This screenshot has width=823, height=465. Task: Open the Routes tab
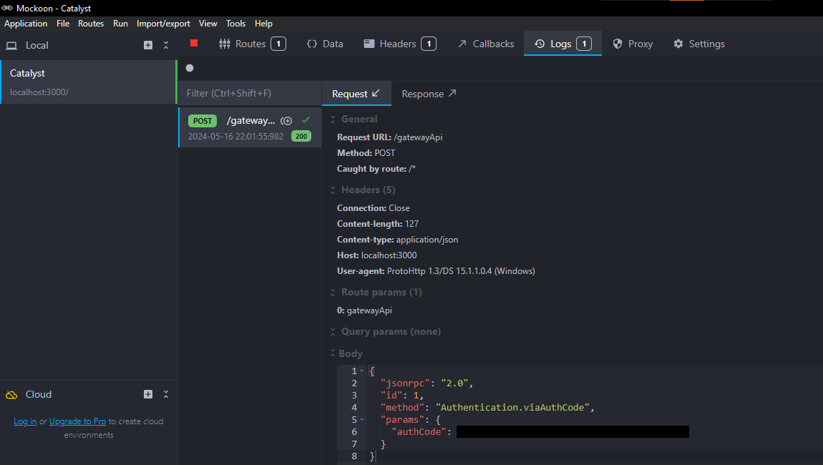coord(252,44)
